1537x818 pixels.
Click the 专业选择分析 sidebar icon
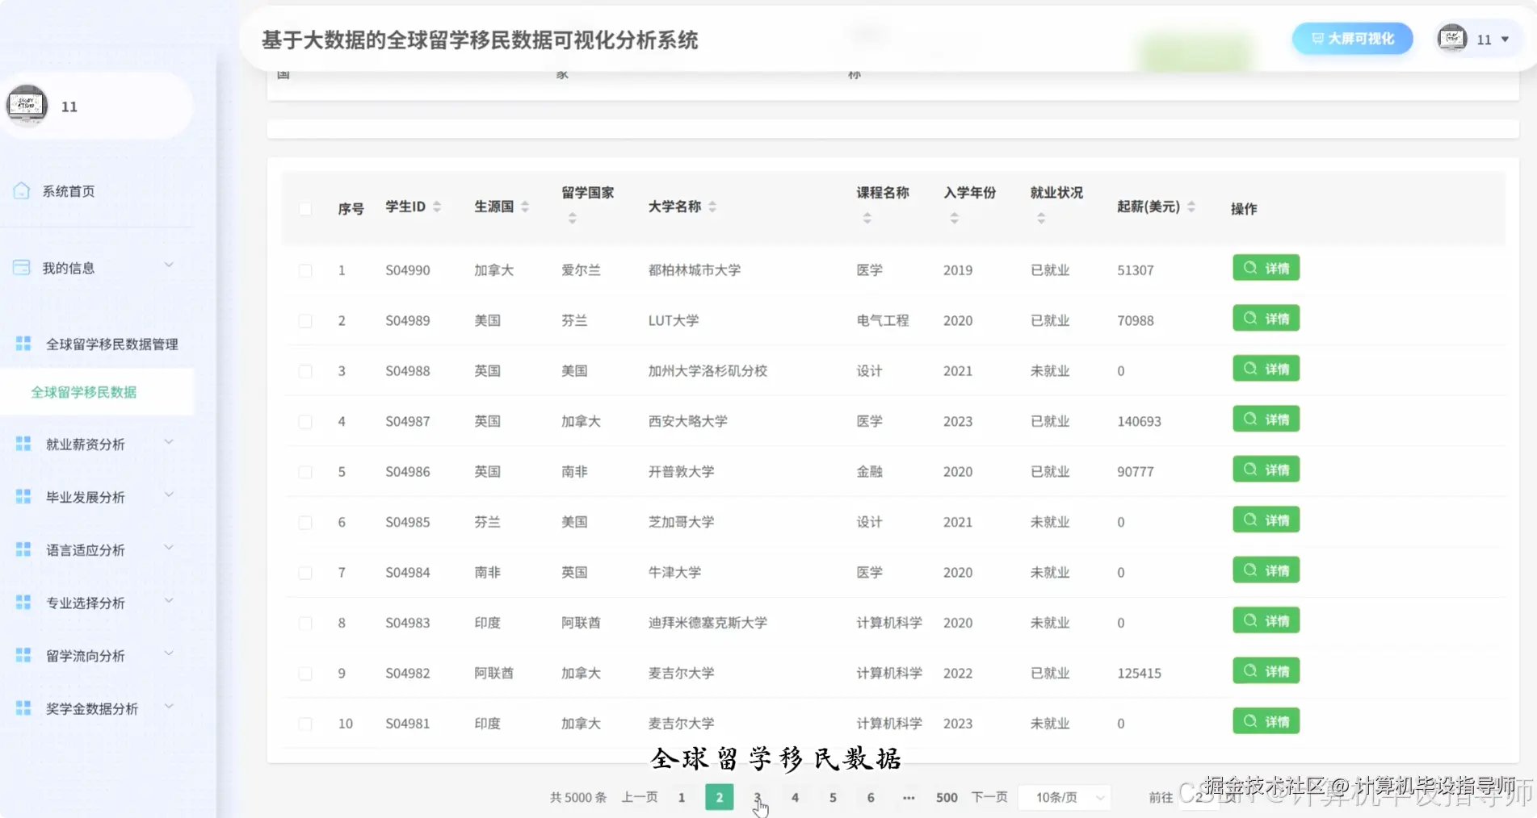[x=22, y=602]
